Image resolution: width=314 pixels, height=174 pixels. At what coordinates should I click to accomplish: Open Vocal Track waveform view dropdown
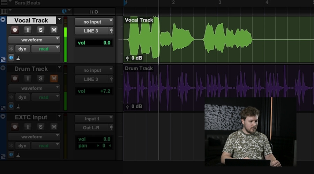click(x=34, y=40)
